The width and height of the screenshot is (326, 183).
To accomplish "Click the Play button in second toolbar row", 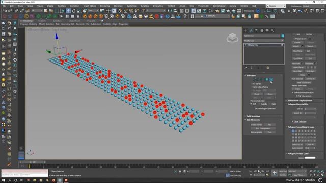I will click(62, 16).
